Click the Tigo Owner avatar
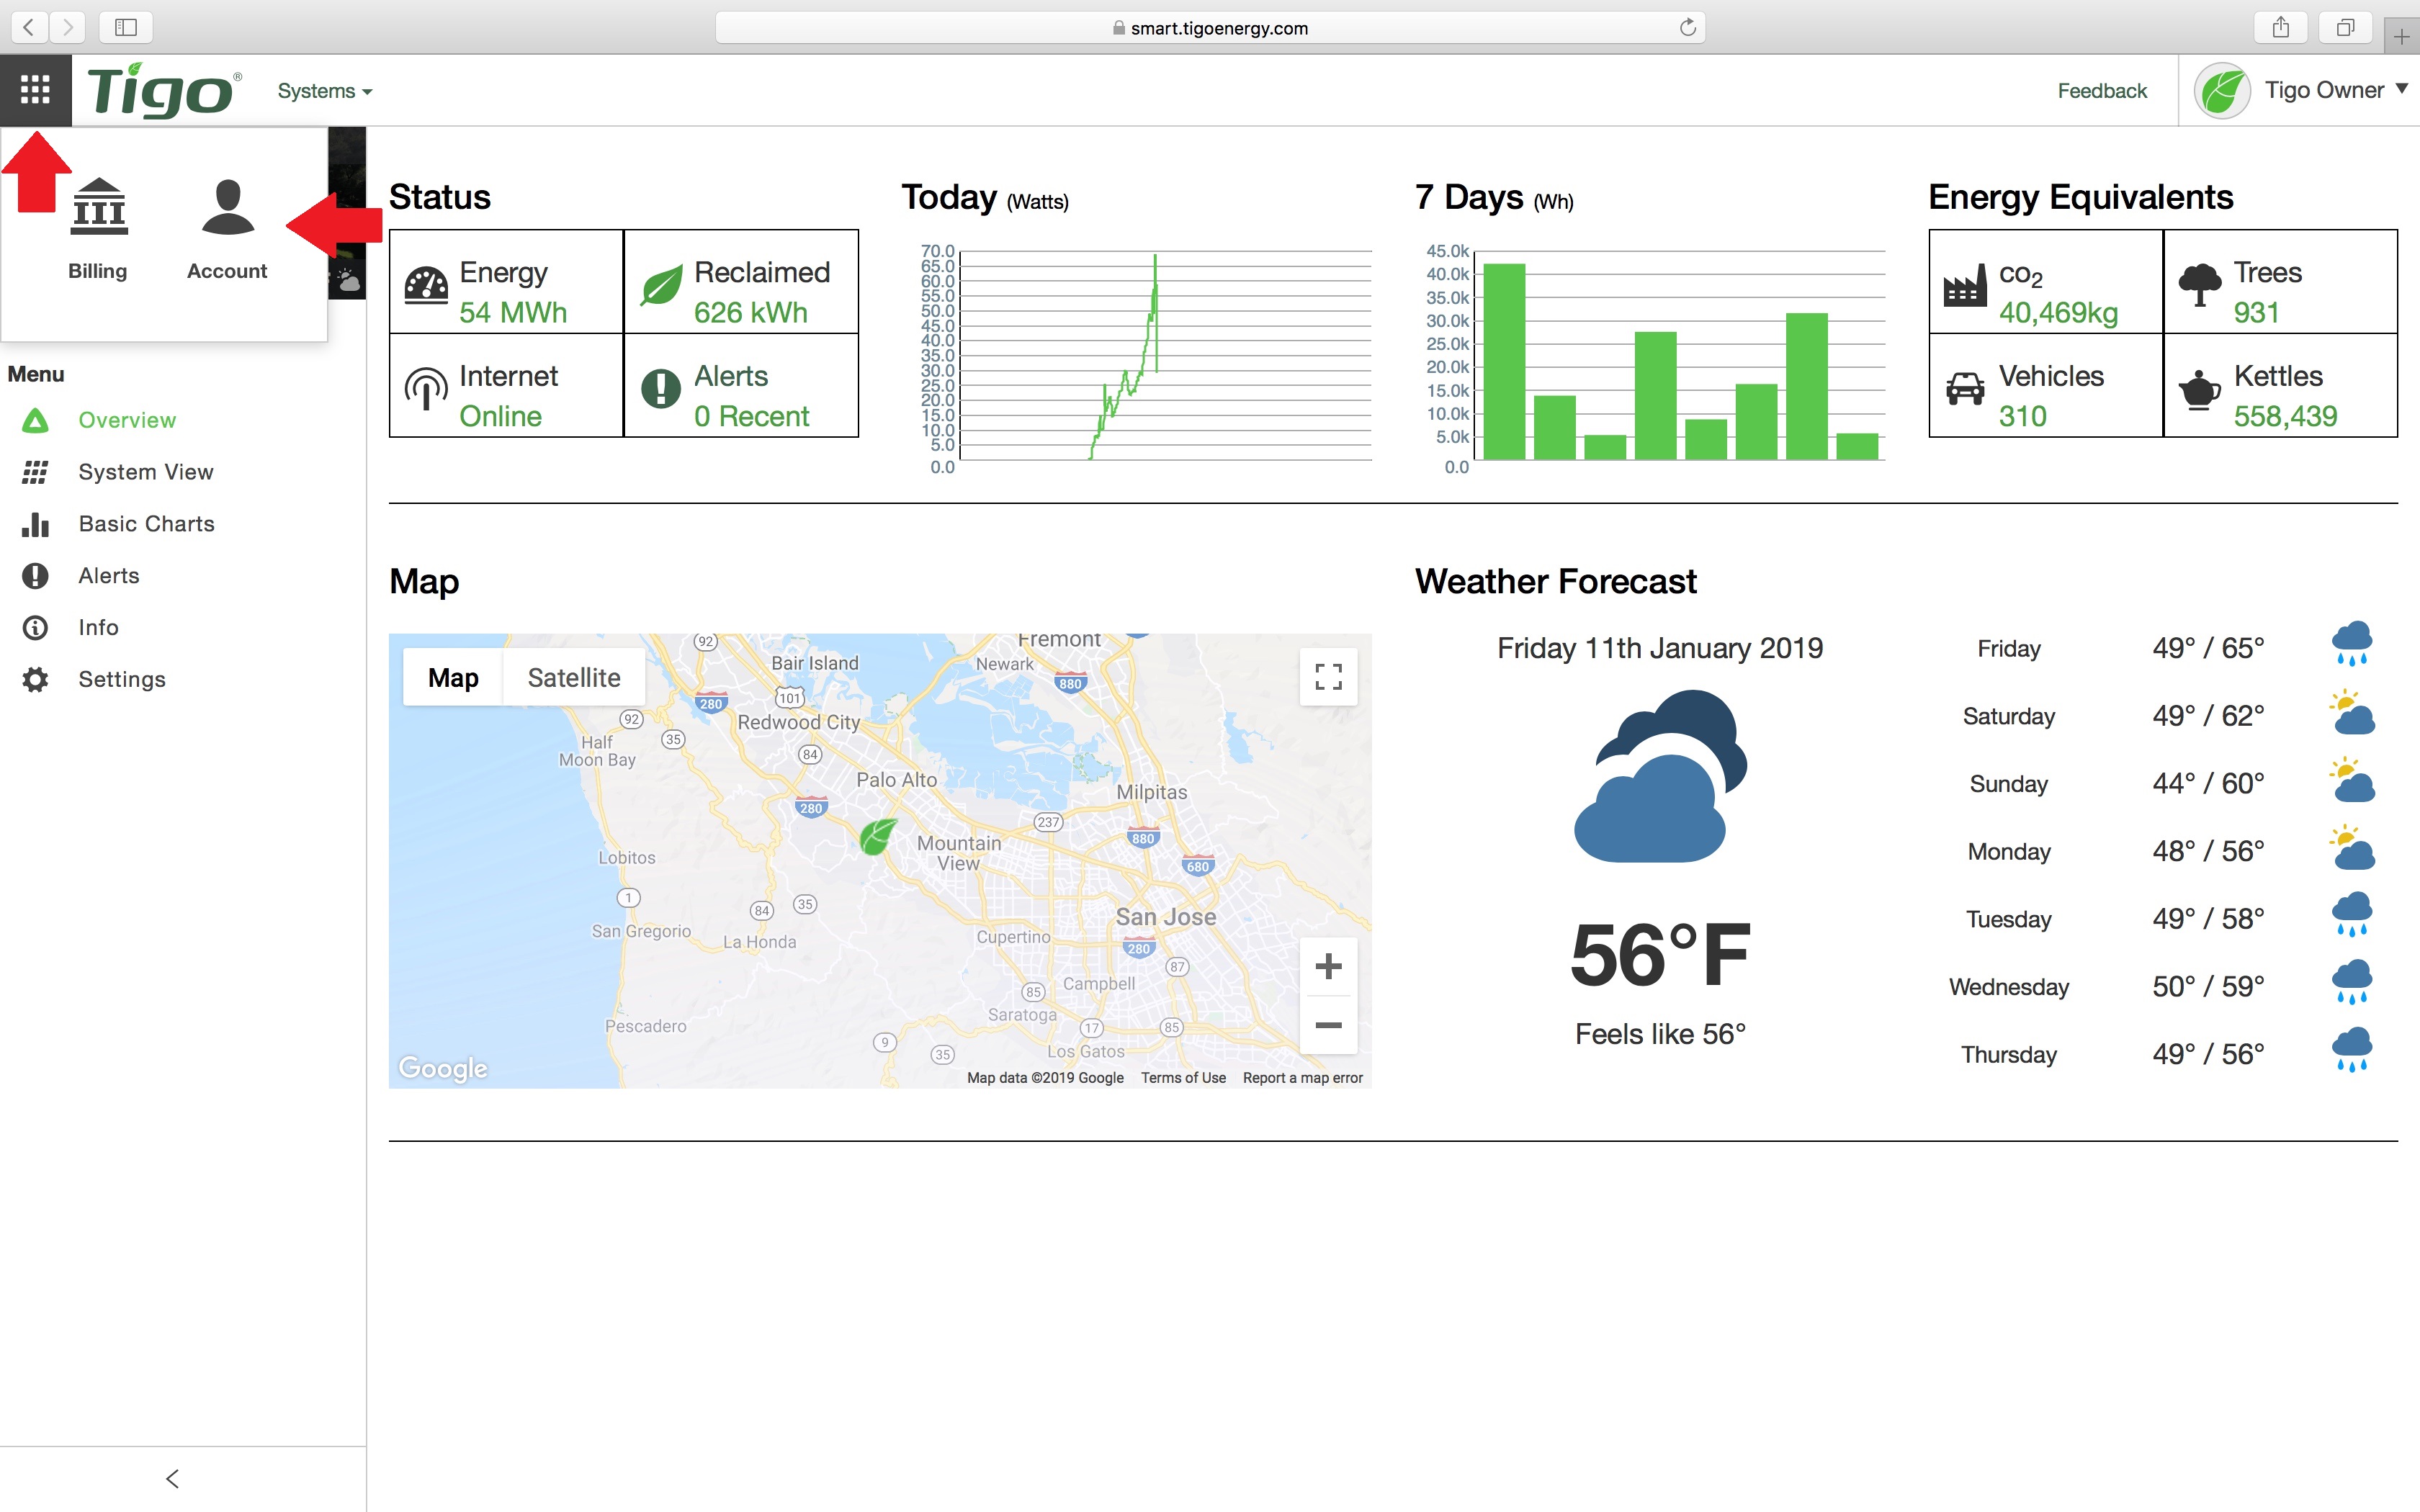Viewport: 2420px width, 1512px height. tap(2222, 91)
